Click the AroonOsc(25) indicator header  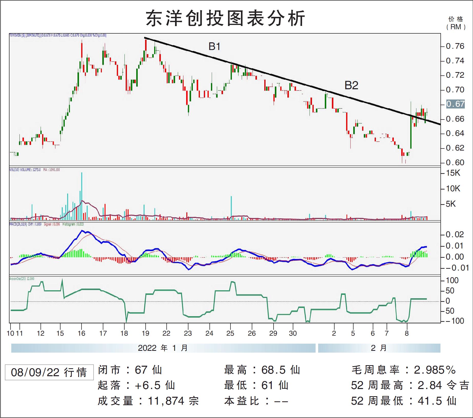(22, 279)
